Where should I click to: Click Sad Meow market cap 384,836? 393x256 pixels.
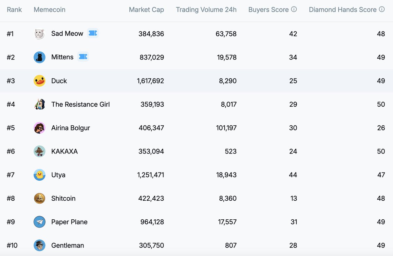151,34
